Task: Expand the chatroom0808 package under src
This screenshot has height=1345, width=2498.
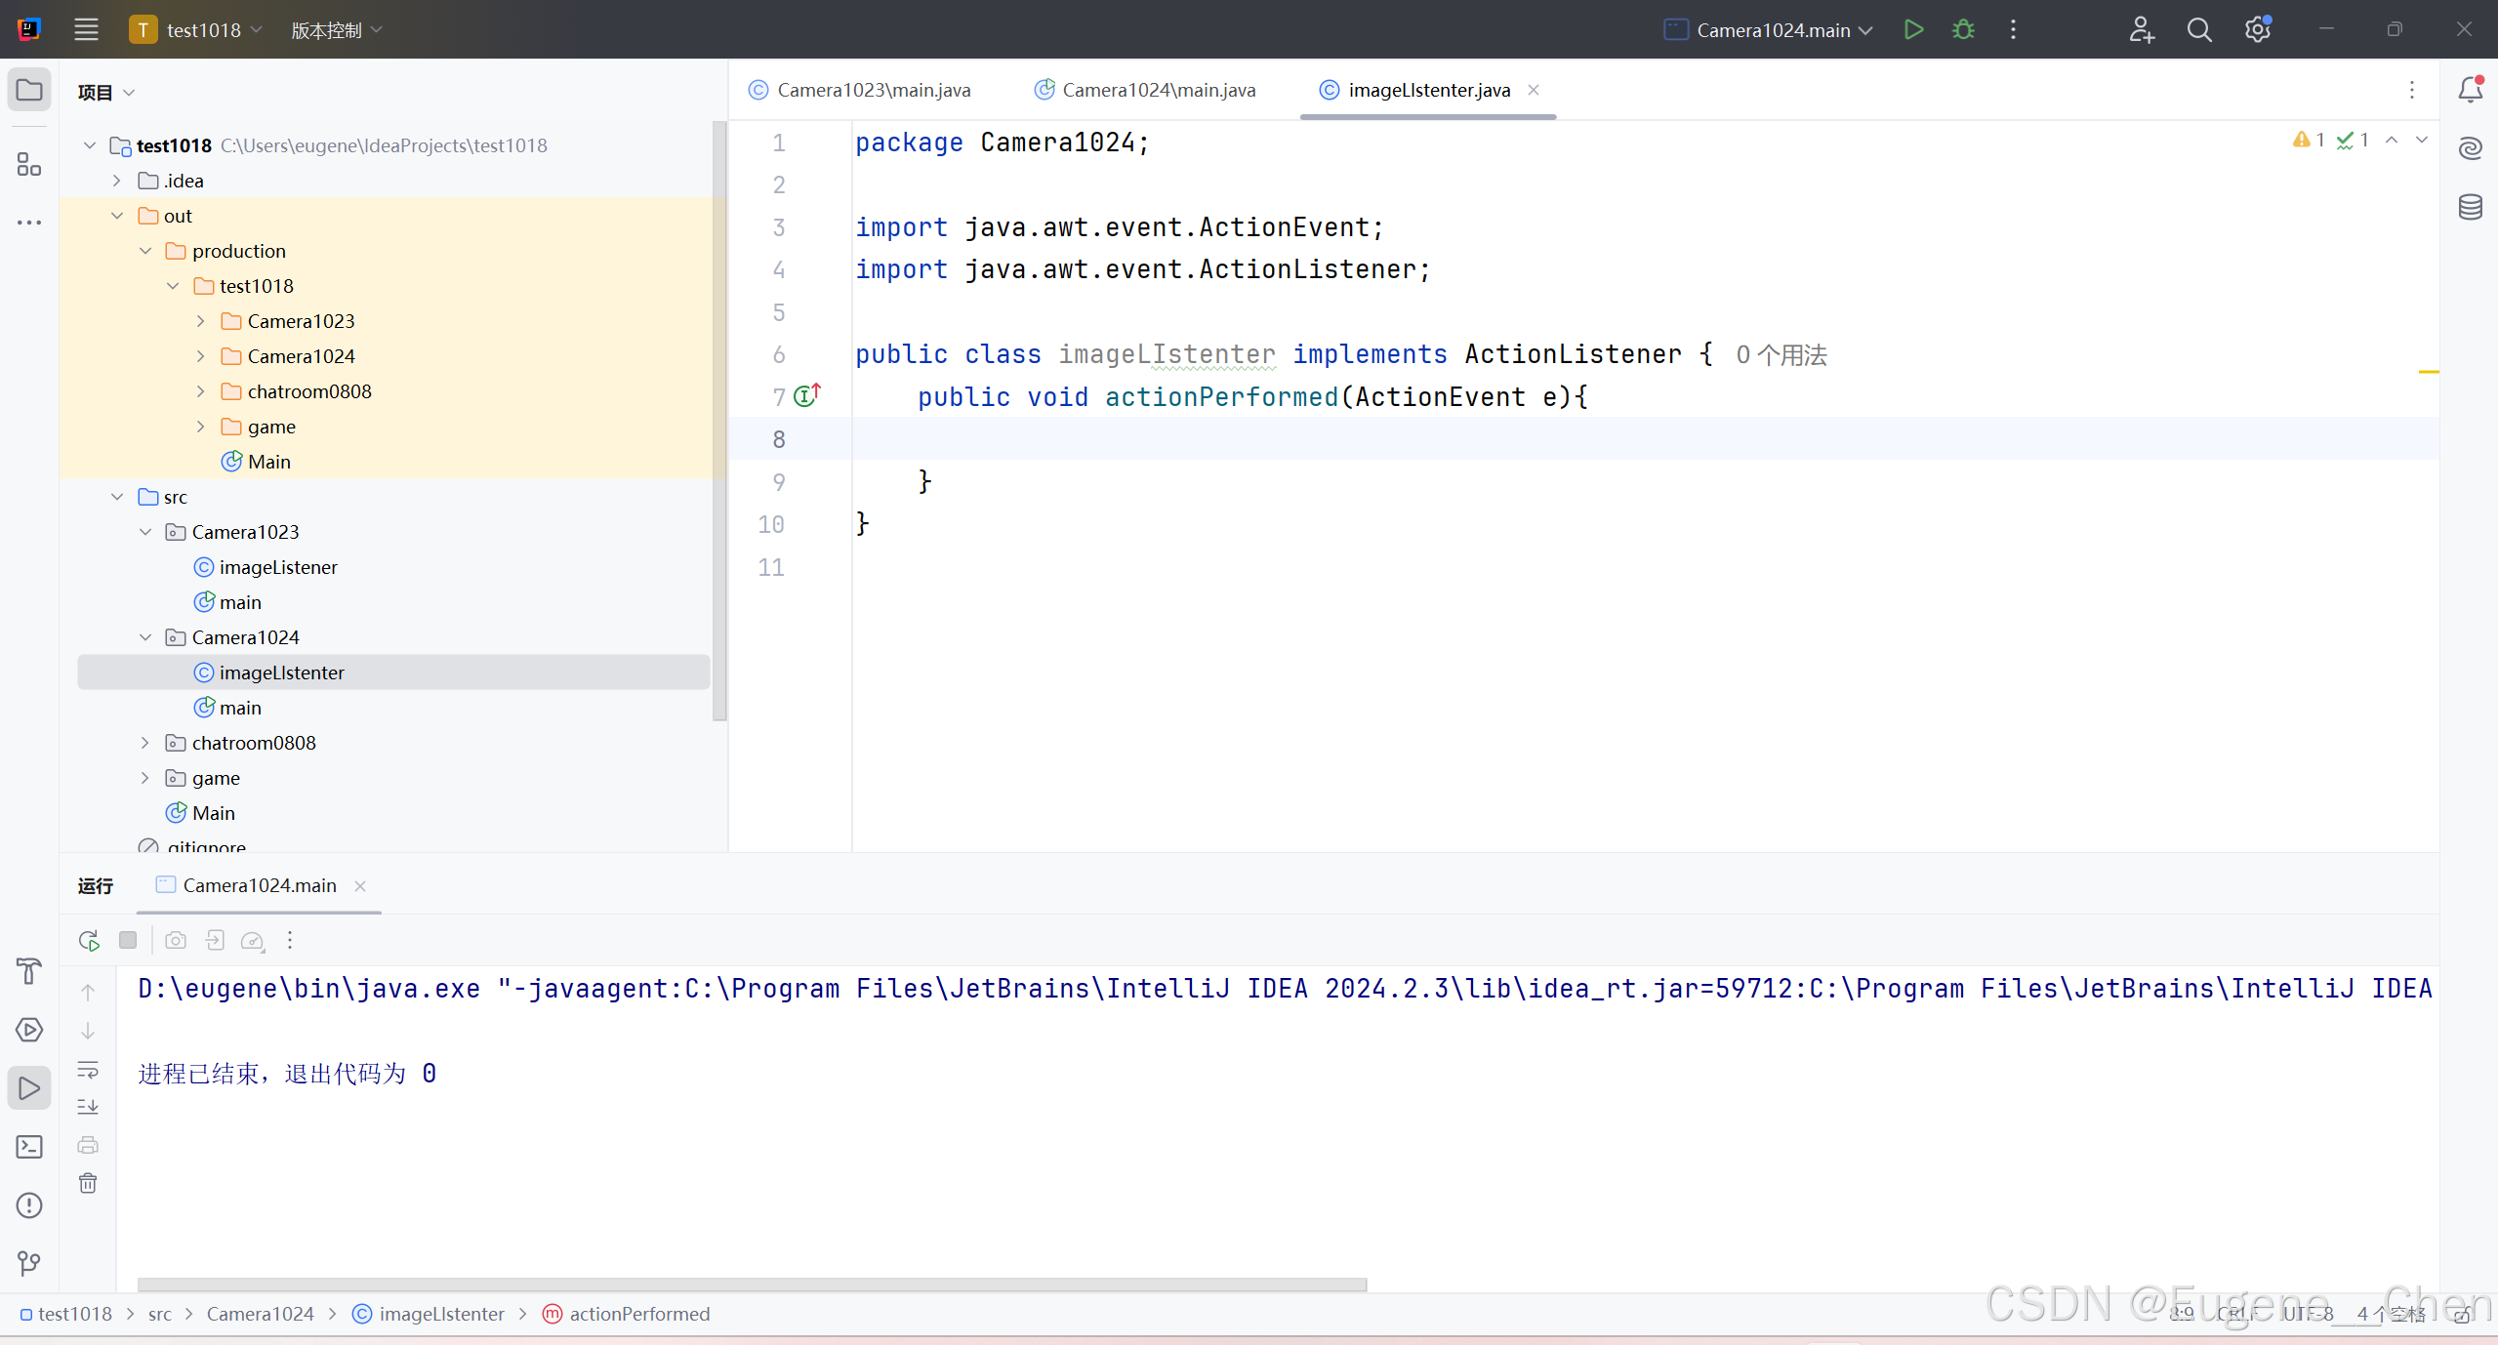Action: pyautogui.click(x=144, y=743)
